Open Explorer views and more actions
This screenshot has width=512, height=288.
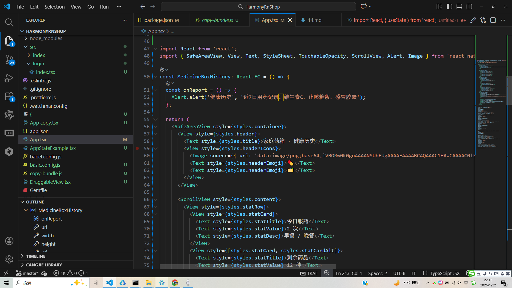tap(125, 20)
